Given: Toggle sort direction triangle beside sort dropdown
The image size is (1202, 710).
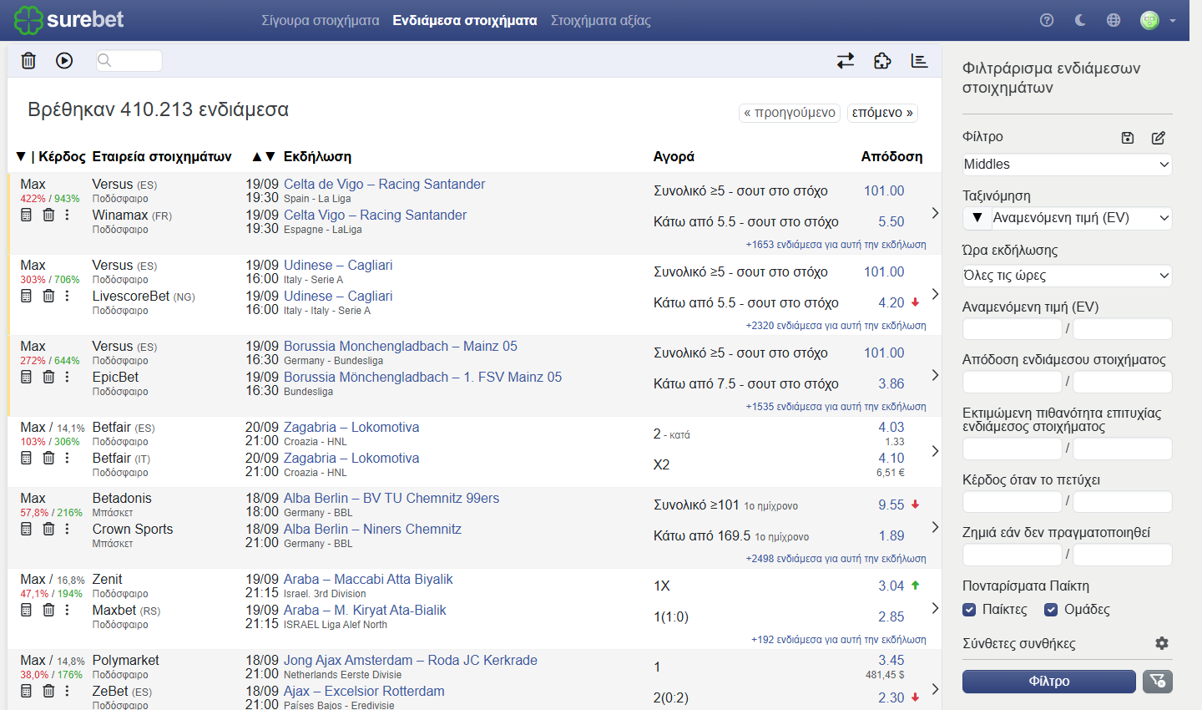Looking at the screenshot, I should [977, 218].
